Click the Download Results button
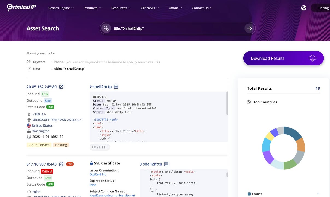 coord(283,58)
